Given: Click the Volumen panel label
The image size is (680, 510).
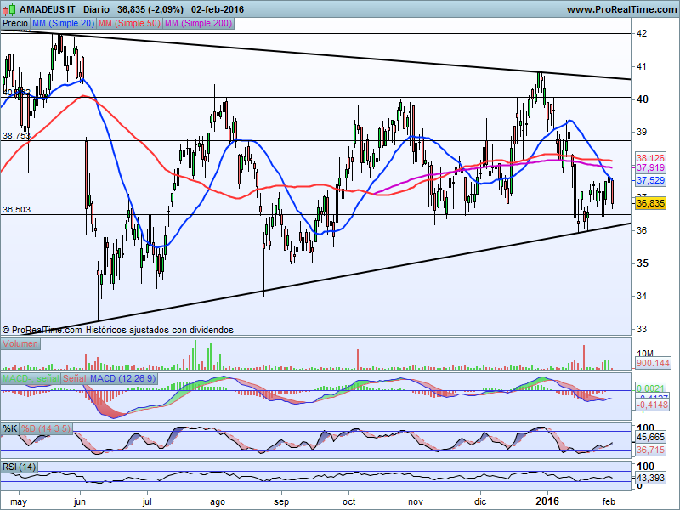Looking at the screenshot, I should pos(20,344).
